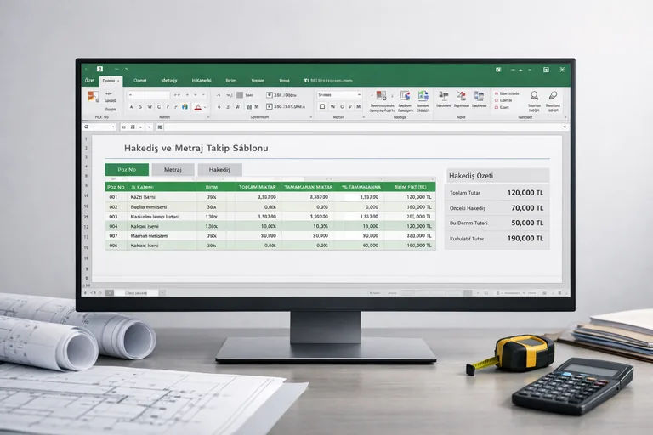
Task: Select the 50,000 TL Bu Dönem value
Action: pyautogui.click(x=527, y=223)
